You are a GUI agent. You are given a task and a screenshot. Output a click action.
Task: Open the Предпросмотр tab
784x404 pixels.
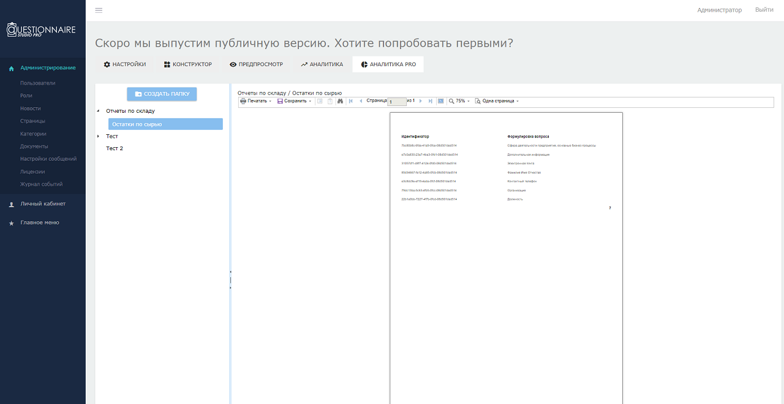(256, 64)
